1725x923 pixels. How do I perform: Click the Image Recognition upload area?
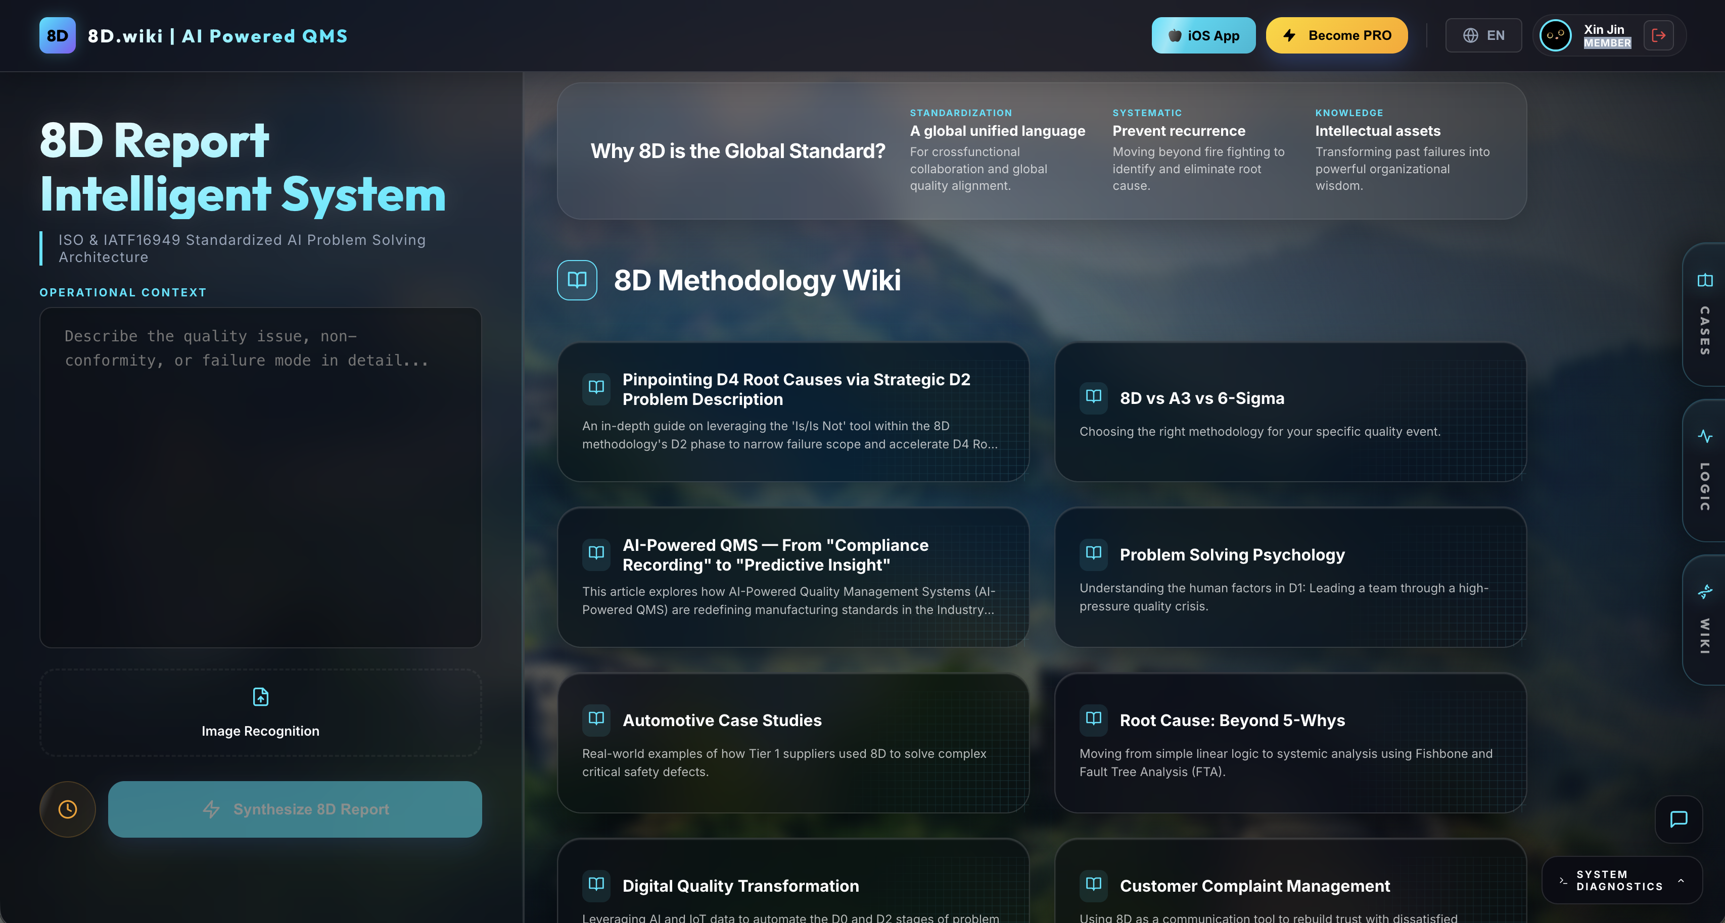260,713
